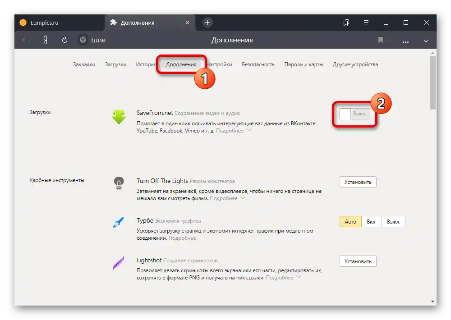Open Турбо Подробнее link
Viewport: 451px width, 320px height.
coord(182,238)
